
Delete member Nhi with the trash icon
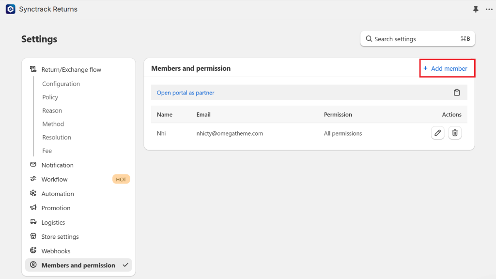point(454,133)
